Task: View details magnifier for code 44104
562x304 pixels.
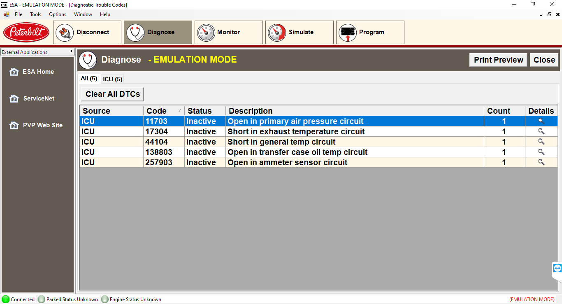Action: coord(541,142)
